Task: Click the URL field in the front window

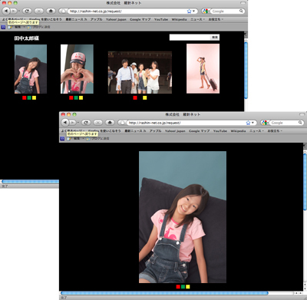Action: click(x=187, y=123)
